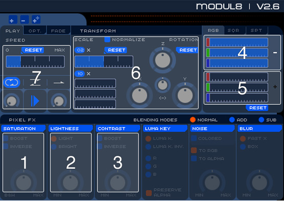The image size is (284, 201).
Task: Select BRIGHT option under Lightness
Action: [54, 147]
